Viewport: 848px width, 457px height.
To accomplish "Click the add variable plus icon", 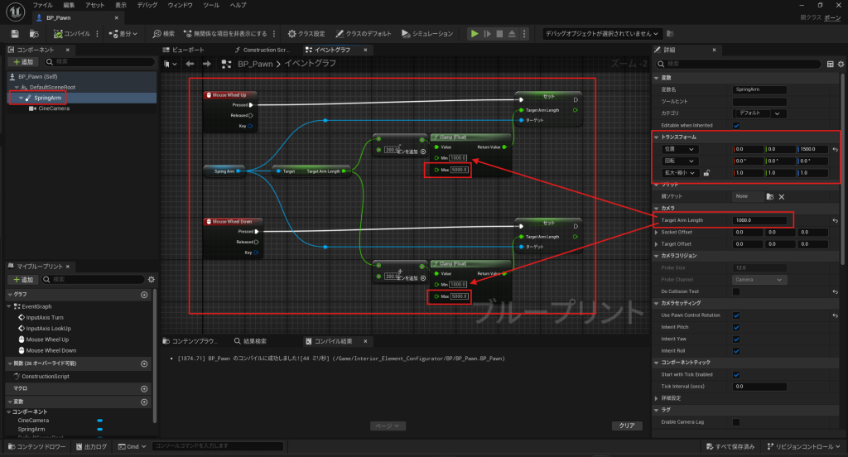I will point(144,401).
